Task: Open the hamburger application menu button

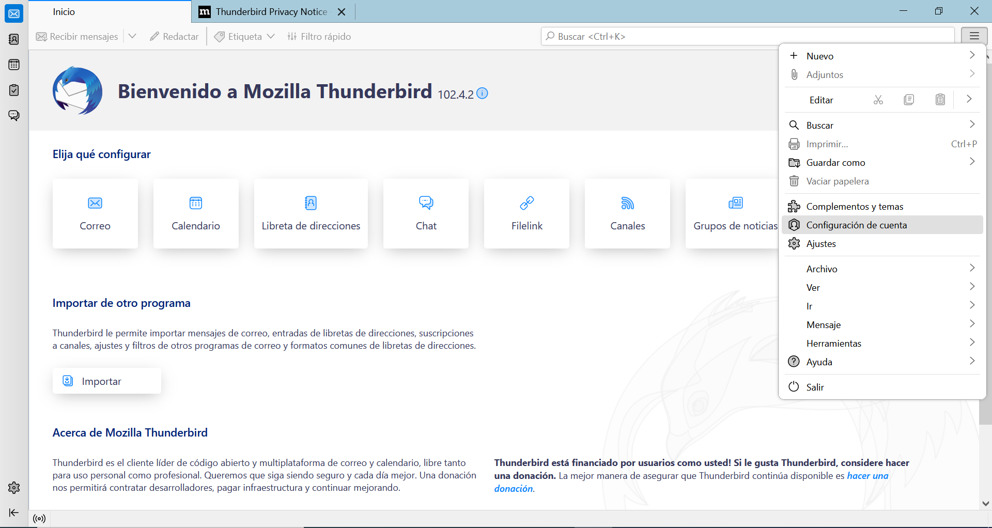Action: 974,36
